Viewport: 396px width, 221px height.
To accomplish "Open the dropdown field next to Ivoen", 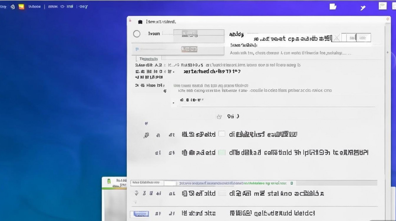I will [x=198, y=34].
